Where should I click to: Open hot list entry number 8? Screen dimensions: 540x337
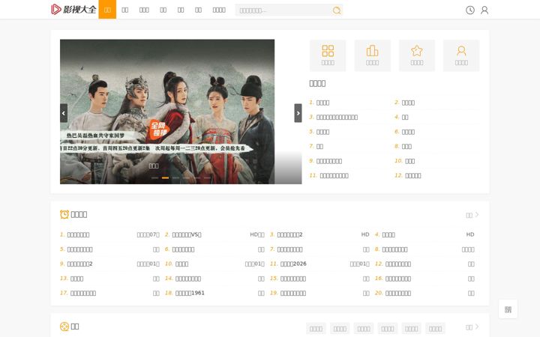(406, 147)
